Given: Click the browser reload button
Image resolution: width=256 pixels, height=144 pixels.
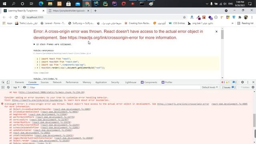Looking at the screenshot, I should pyautogui.click(x=16, y=17).
